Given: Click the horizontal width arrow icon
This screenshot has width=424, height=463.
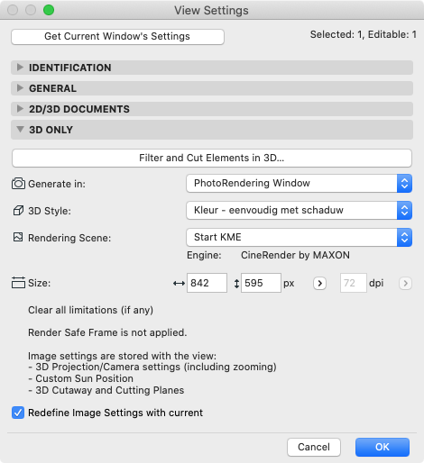Looking at the screenshot, I should coord(179,283).
